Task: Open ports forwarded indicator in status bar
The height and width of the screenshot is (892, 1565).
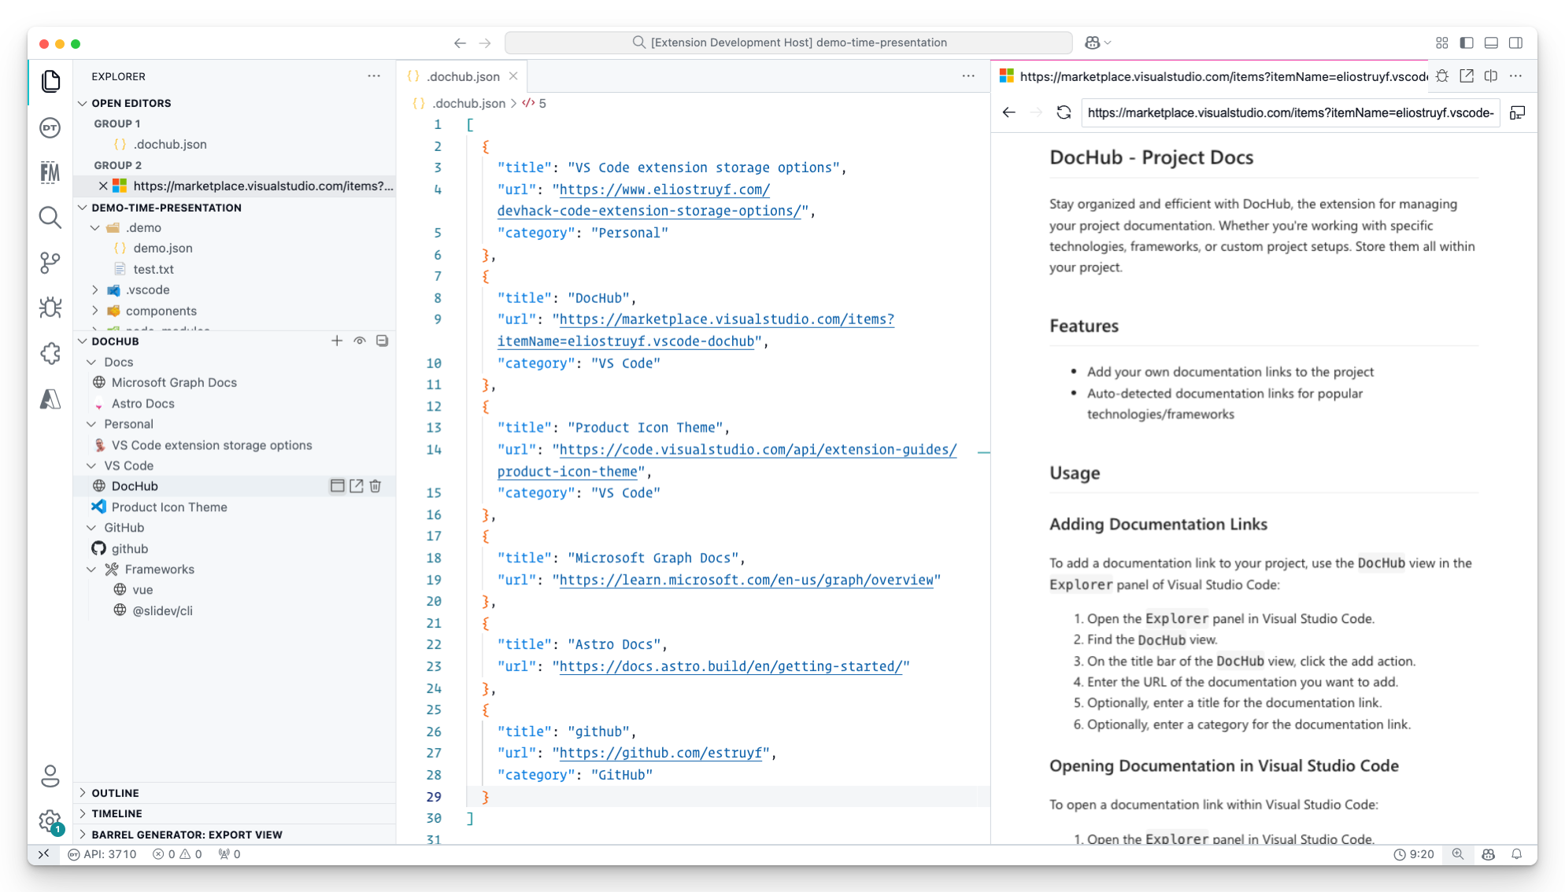Action: pyautogui.click(x=229, y=854)
